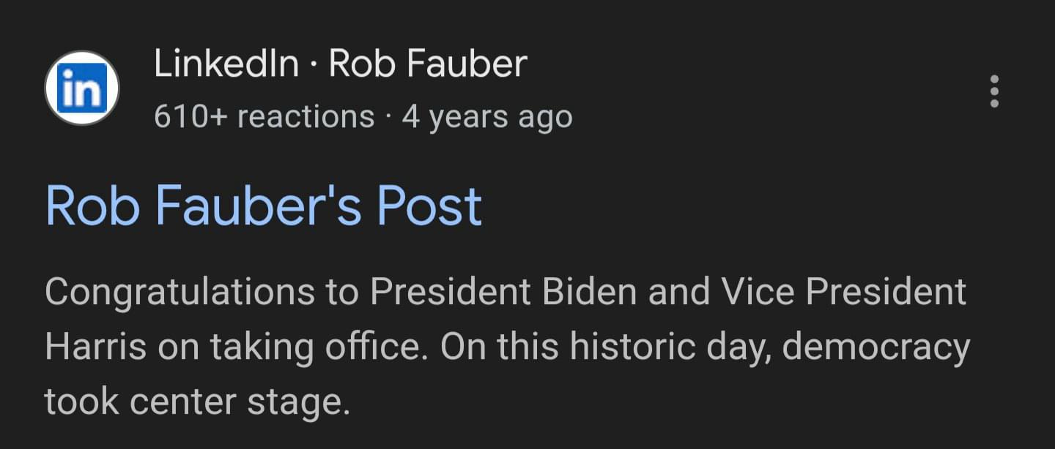The height and width of the screenshot is (449, 1055).
Task: Click the word democracy in snippet
Action: tap(876, 347)
